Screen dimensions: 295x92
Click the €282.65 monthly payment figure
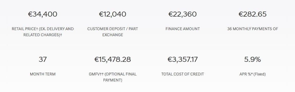(x=252, y=14)
